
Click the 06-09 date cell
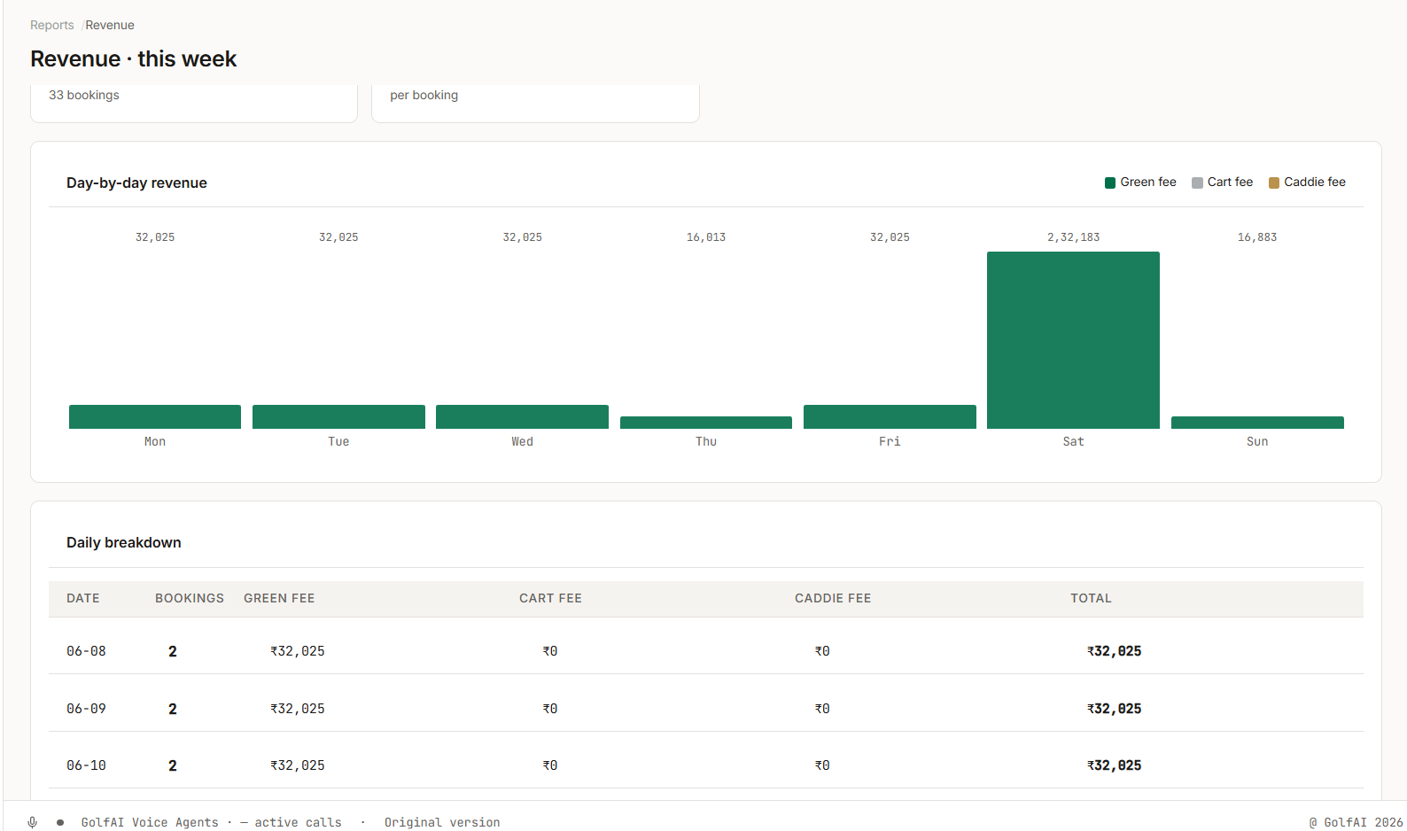click(x=86, y=709)
